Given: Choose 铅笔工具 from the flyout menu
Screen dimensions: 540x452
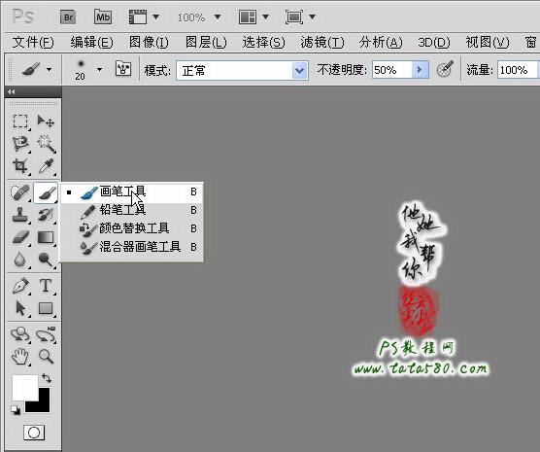Looking at the screenshot, I should pyautogui.click(x=131, y=210).
